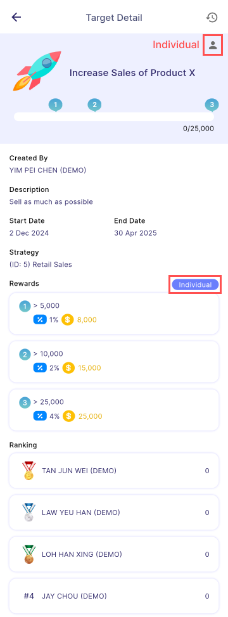Viewport: 228px width, 617px height.
Task: Tap the percent icon in tier 2 reward
Action: point(40,368)
